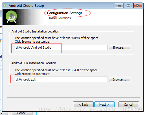Browse for Android Studio installation location
145x115 pixels.
point(120,47)
